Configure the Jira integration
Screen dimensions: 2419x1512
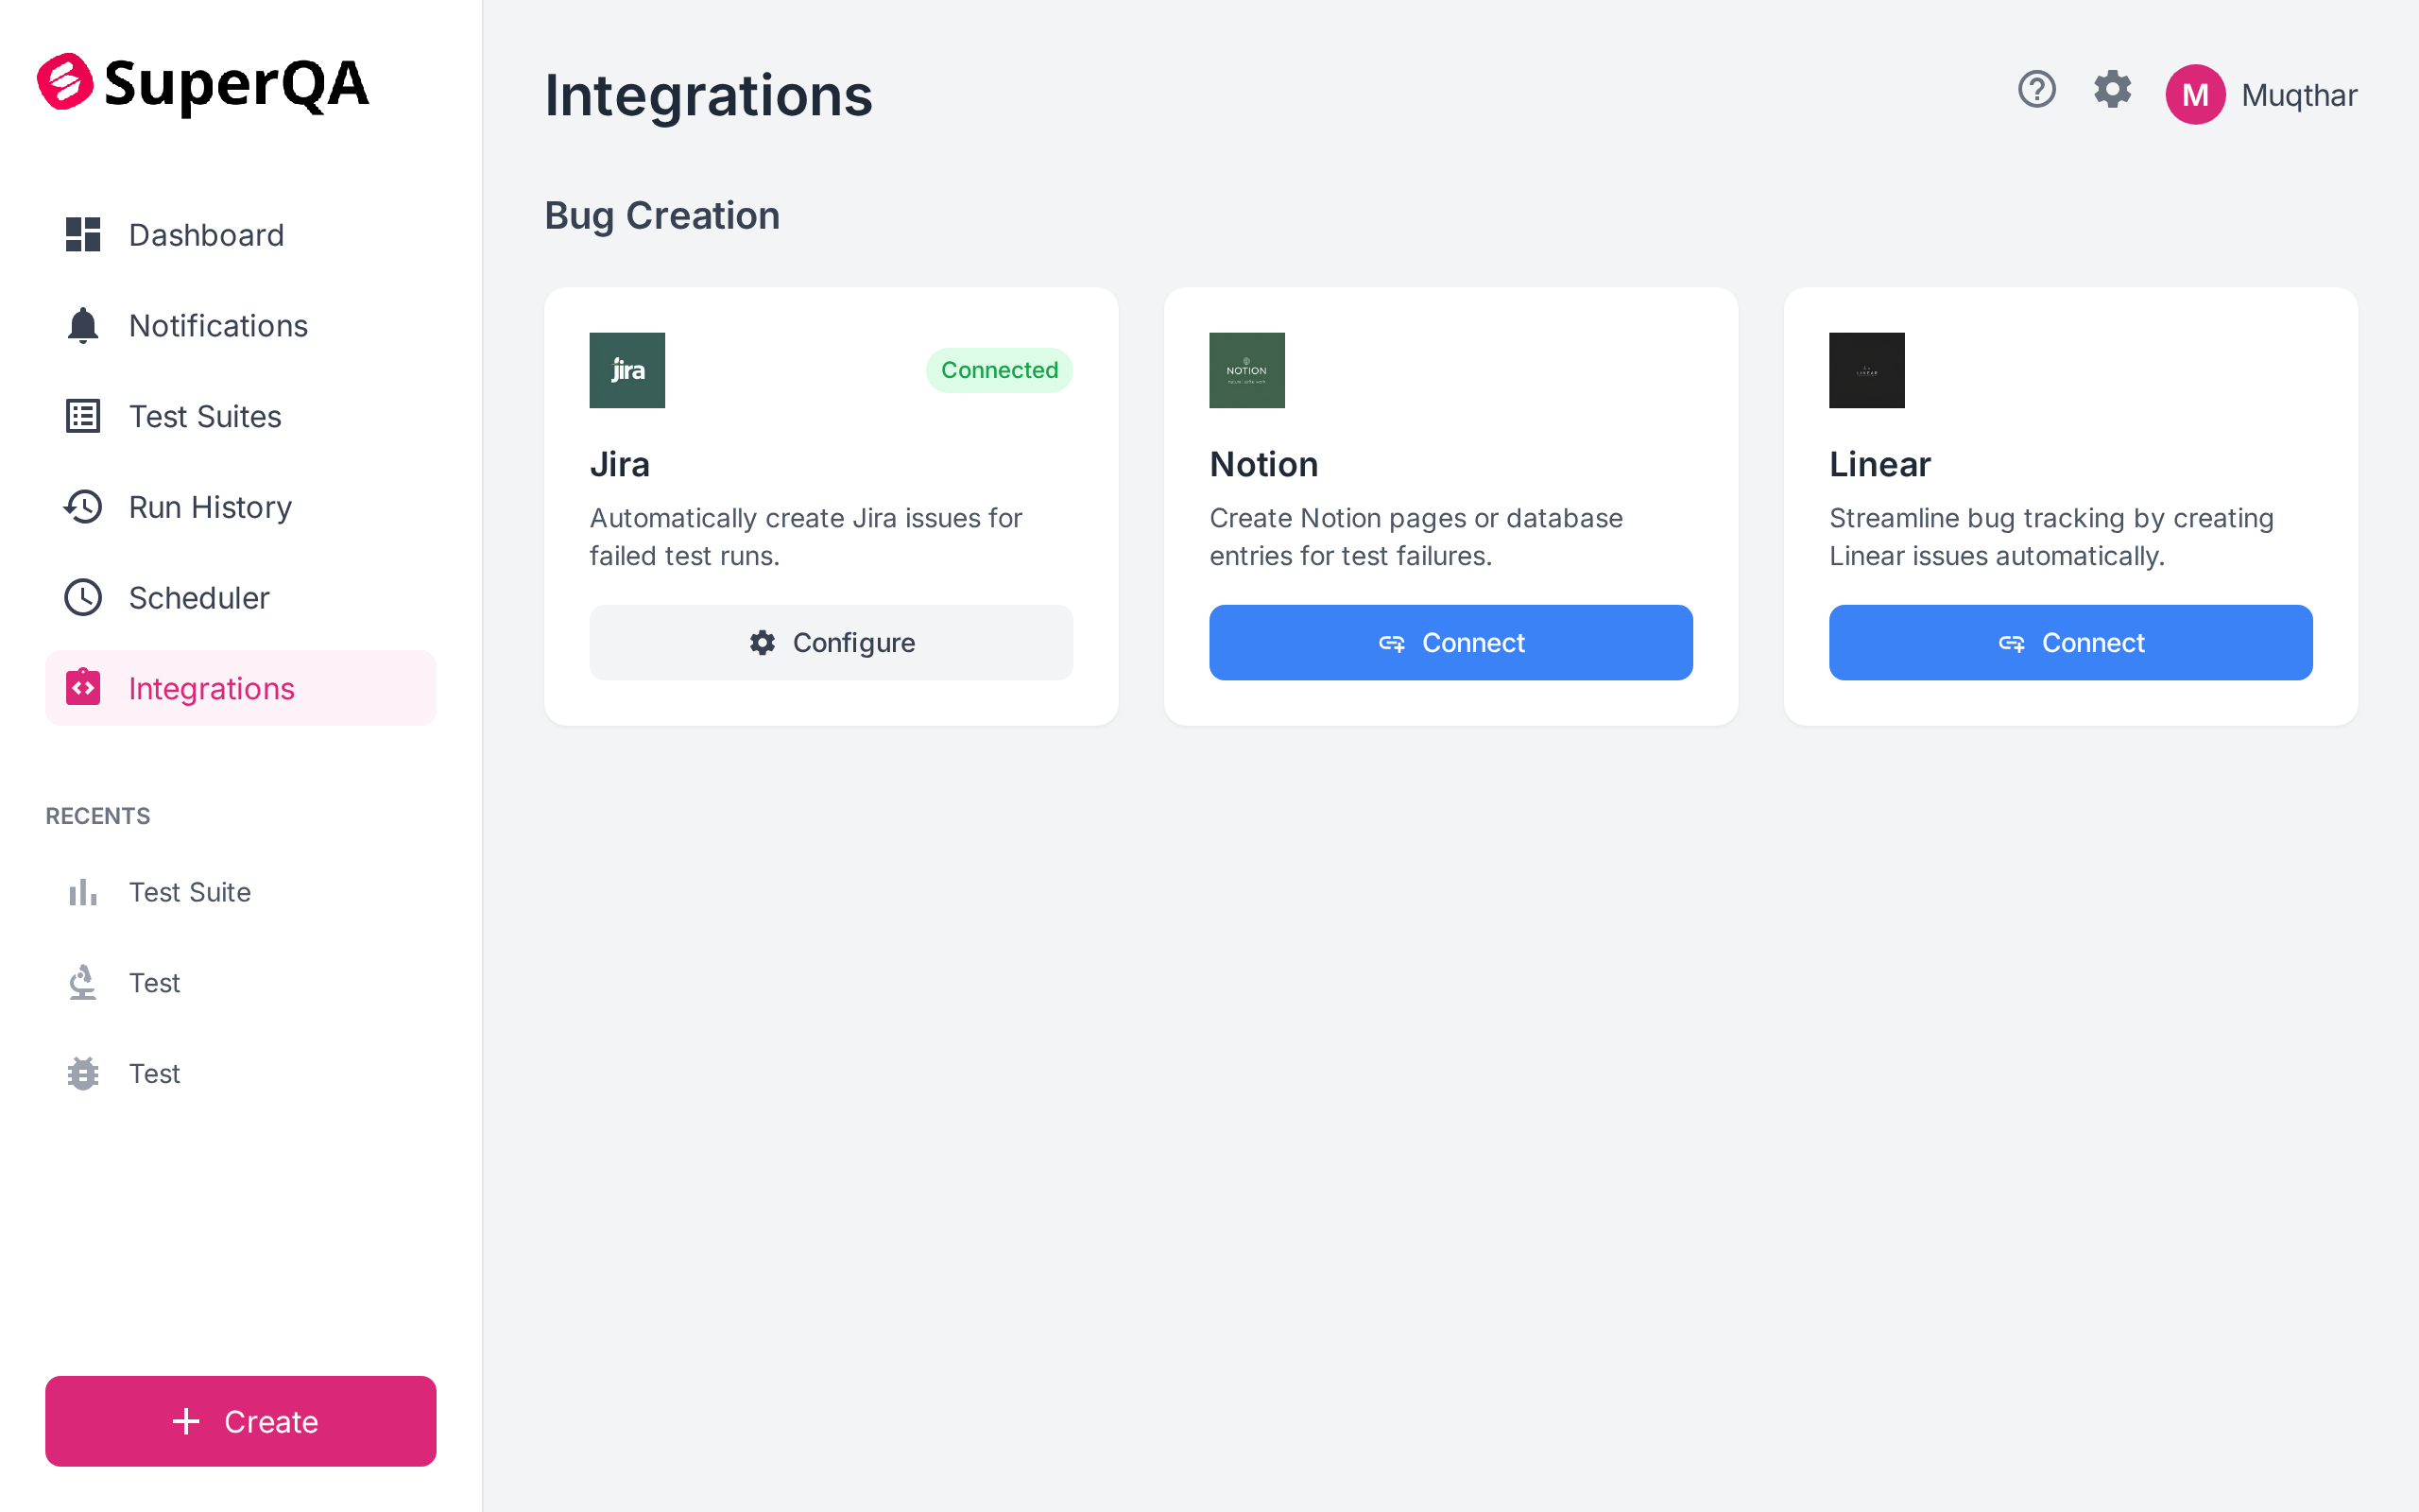831,642
